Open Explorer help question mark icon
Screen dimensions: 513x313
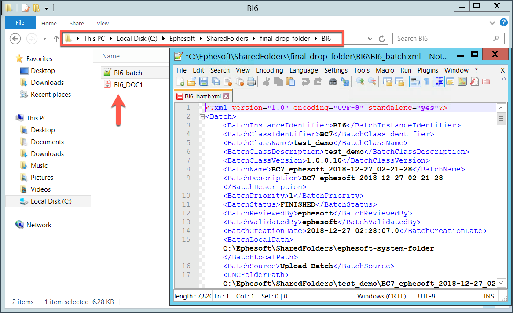coord(503,22)
